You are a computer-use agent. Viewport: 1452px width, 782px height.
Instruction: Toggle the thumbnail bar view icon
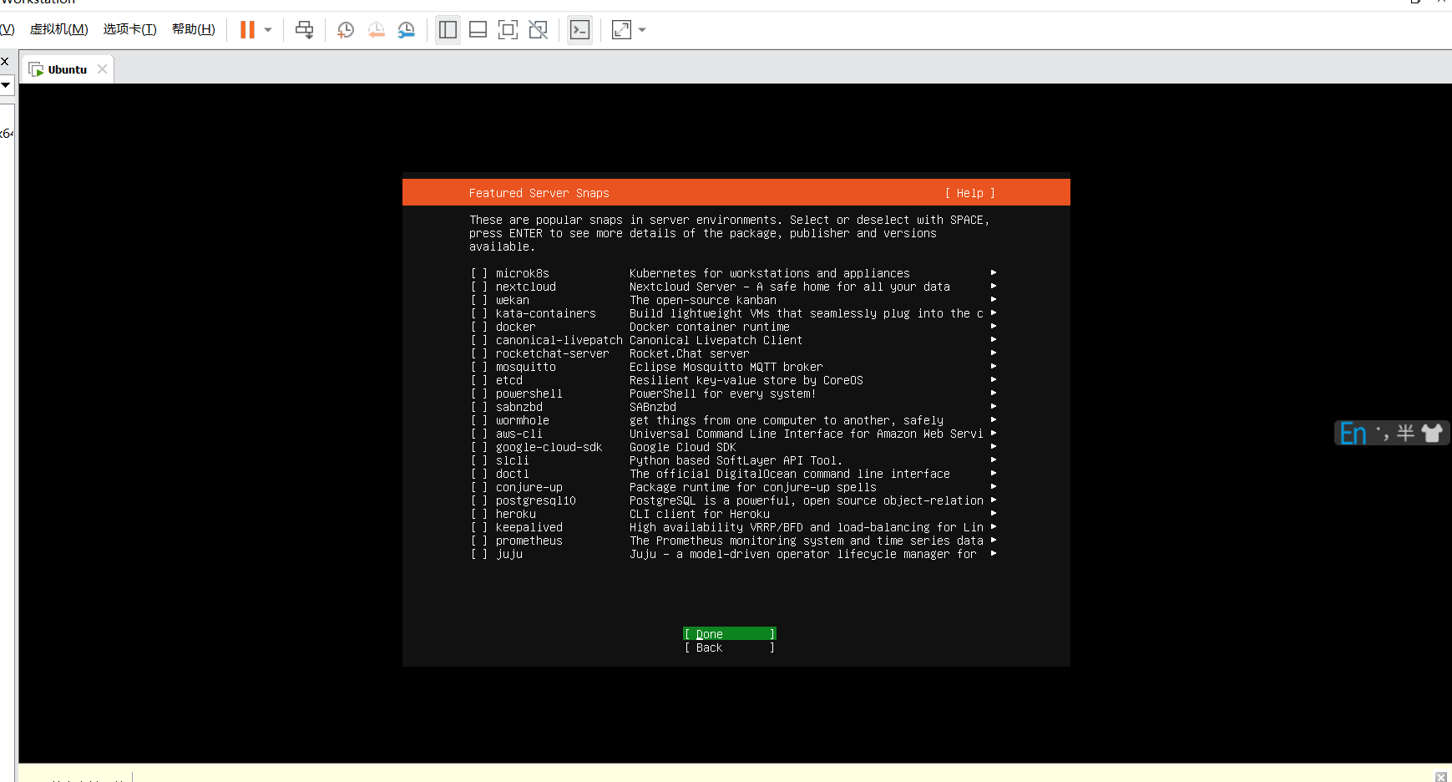pos(478,30)
